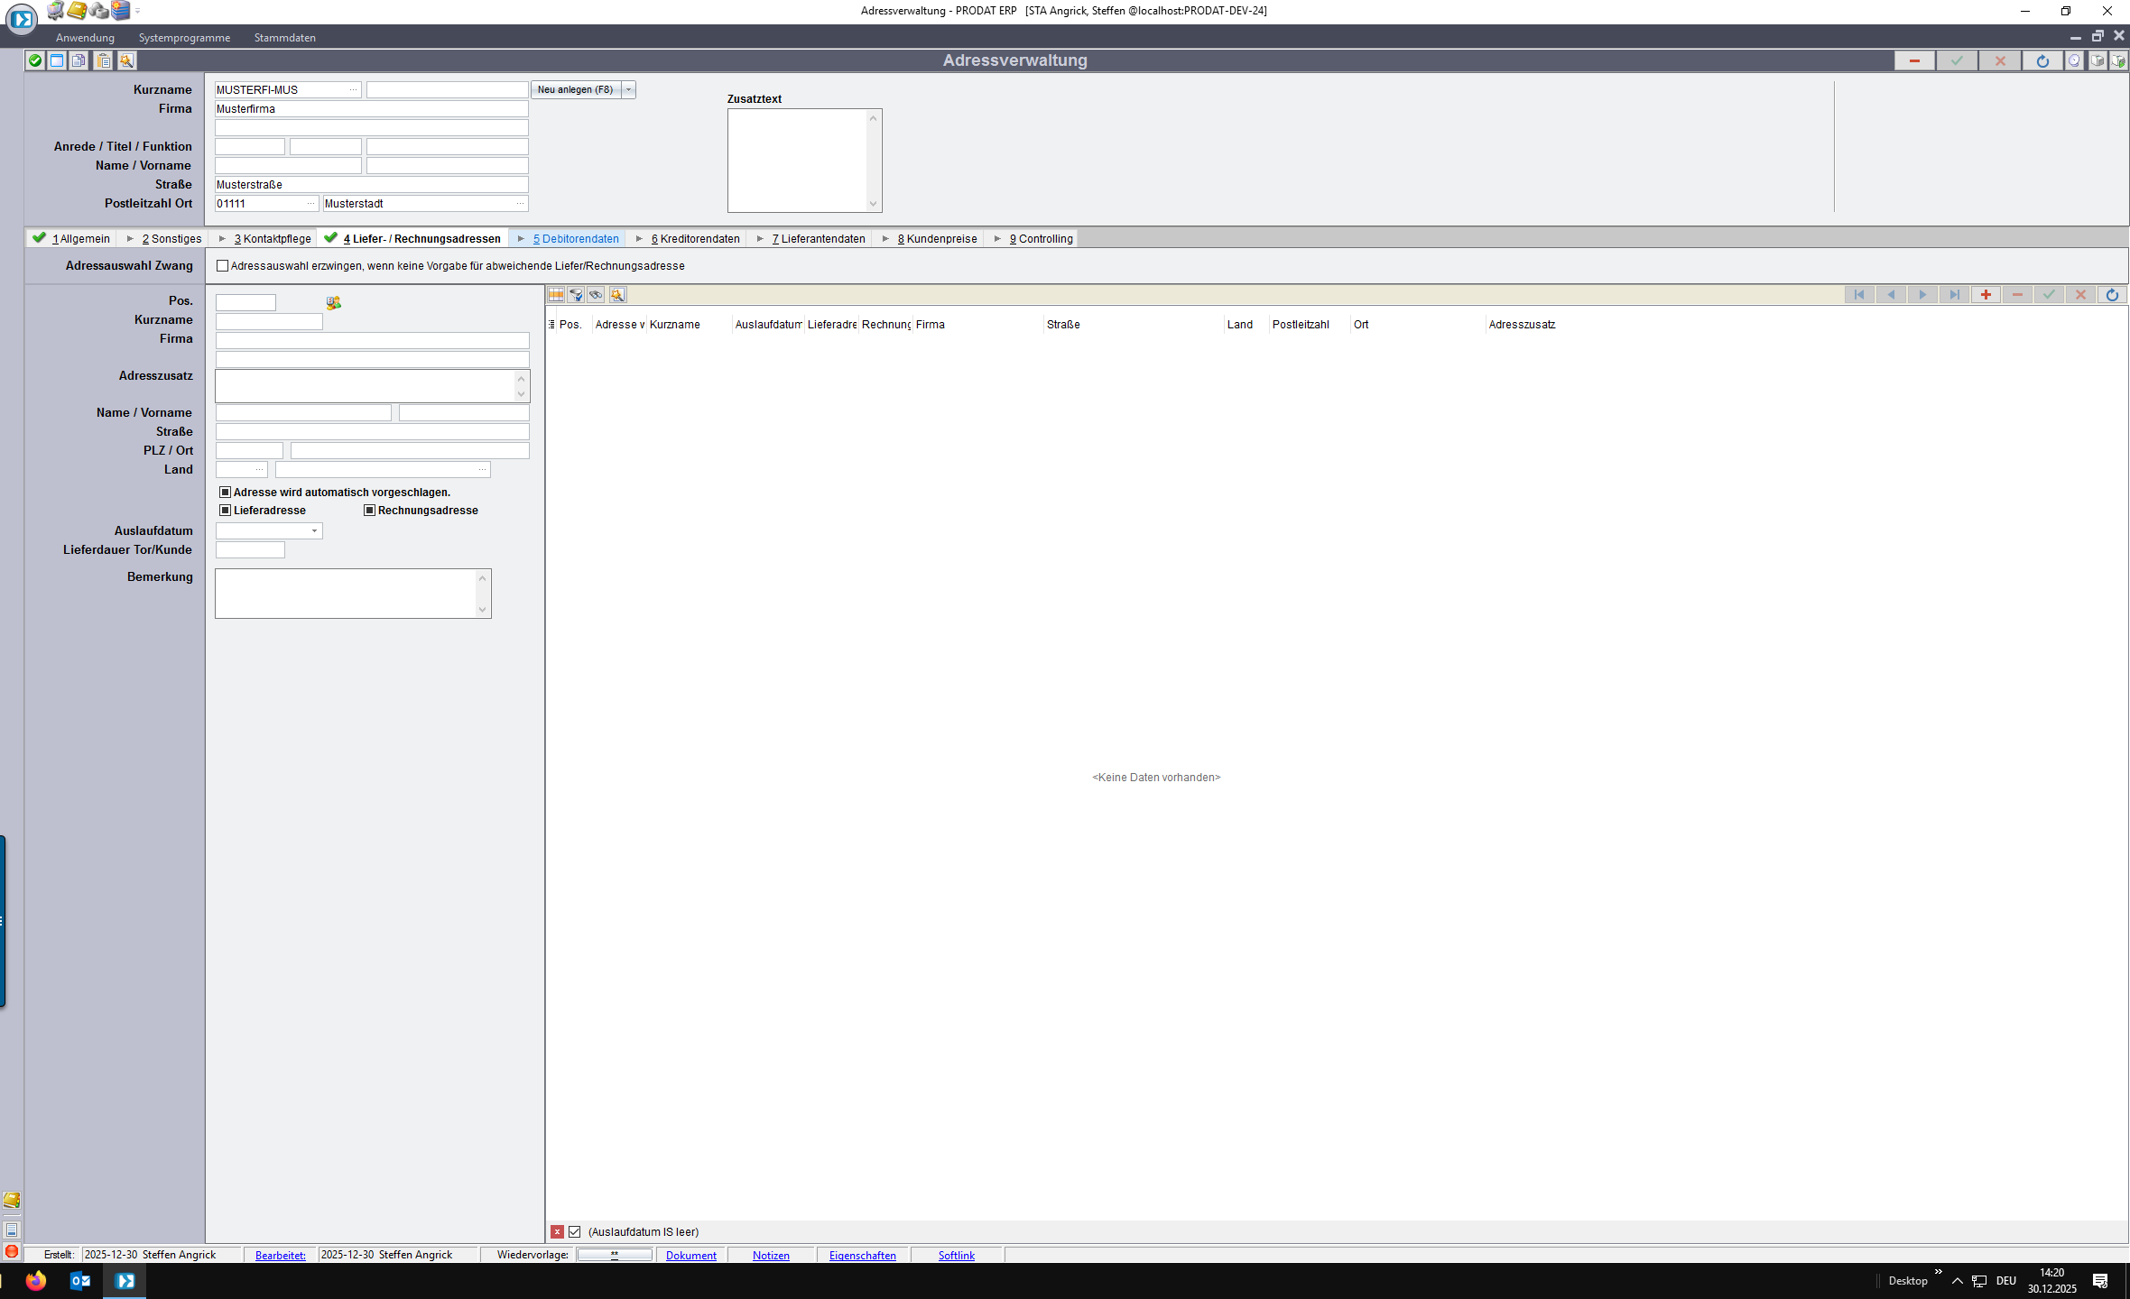Image resolution: width=2130 pixels, height=1299 pixels.
Task: Click the red plus add-record icon
Action: coord(1986,295)
